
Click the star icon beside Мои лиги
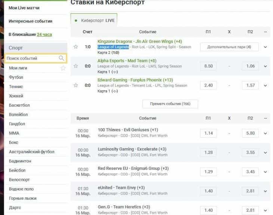pos(63,68)
